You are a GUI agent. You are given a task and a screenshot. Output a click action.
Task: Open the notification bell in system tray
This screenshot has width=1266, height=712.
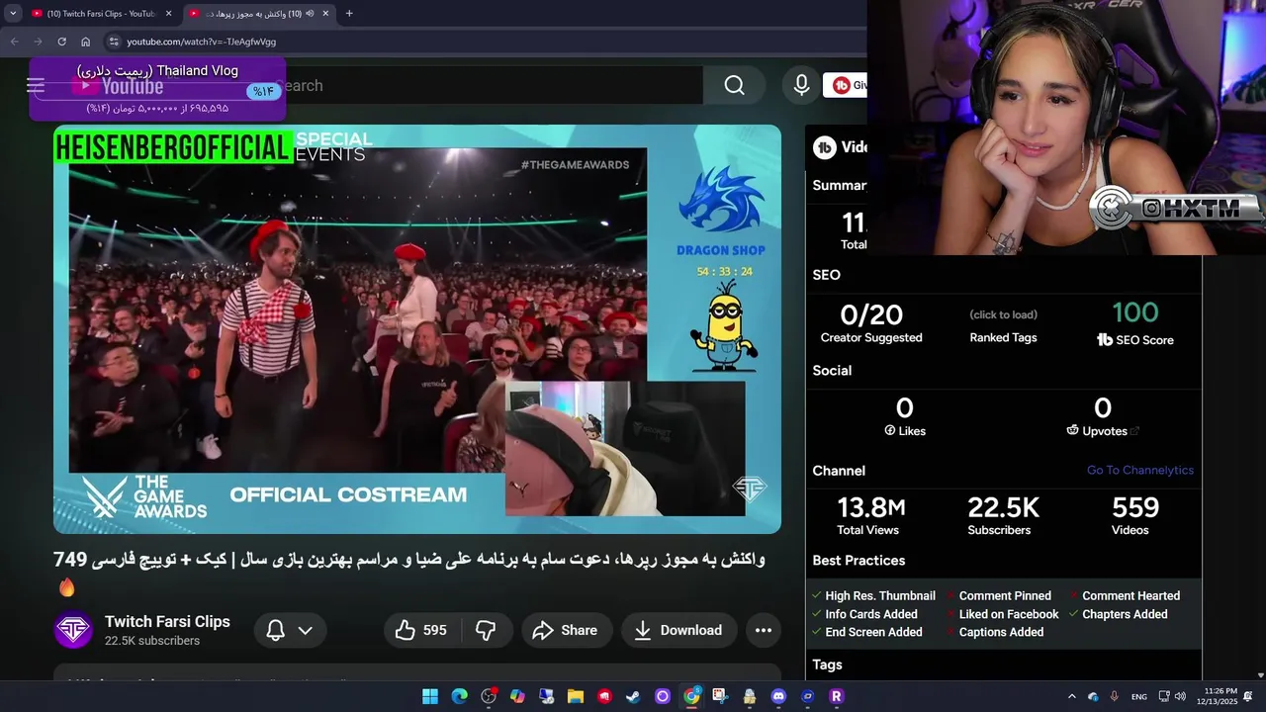pos(1248,696)
